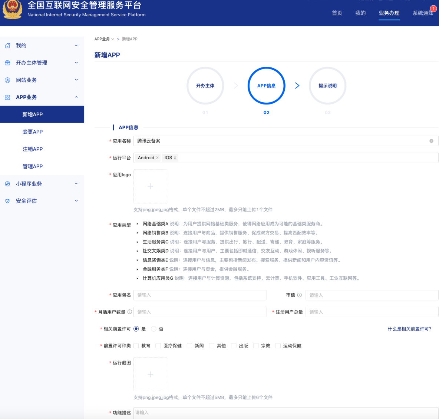This screenshot has width=439, height=419.
Task: Expand 社交文娱类D application type
Action: tap(138, 251)
